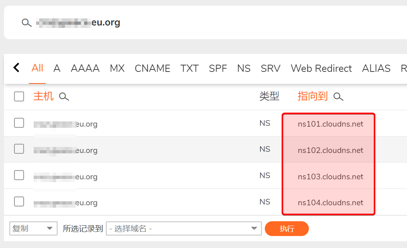Open the 复制 action dropdown
The width and height of the screenshot is (407, 248).
click(32, 228)
